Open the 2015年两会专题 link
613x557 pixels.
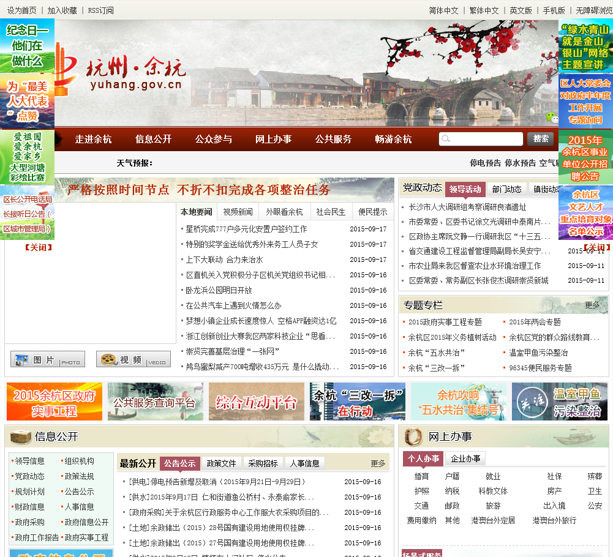(535, 322)
